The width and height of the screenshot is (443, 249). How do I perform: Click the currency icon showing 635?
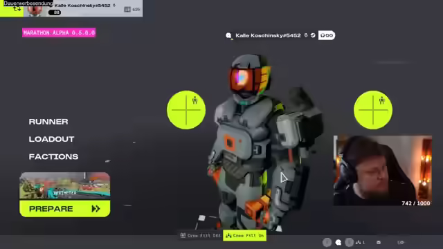click(127, 9)
